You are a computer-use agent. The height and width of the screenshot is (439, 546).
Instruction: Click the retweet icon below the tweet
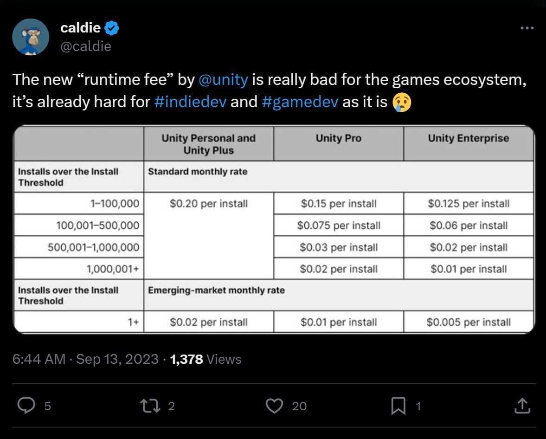(149, 405)
